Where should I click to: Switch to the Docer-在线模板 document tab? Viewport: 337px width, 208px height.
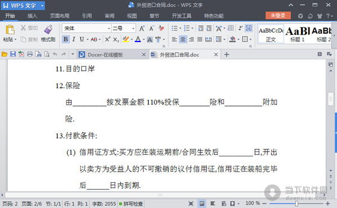pyautogui.click(x=106, y=55)
